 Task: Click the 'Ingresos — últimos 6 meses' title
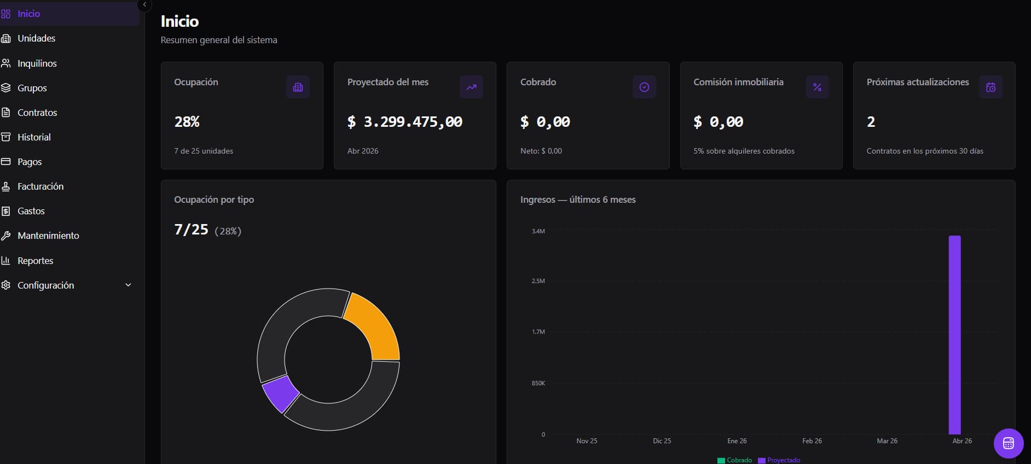tap(578, 199)
